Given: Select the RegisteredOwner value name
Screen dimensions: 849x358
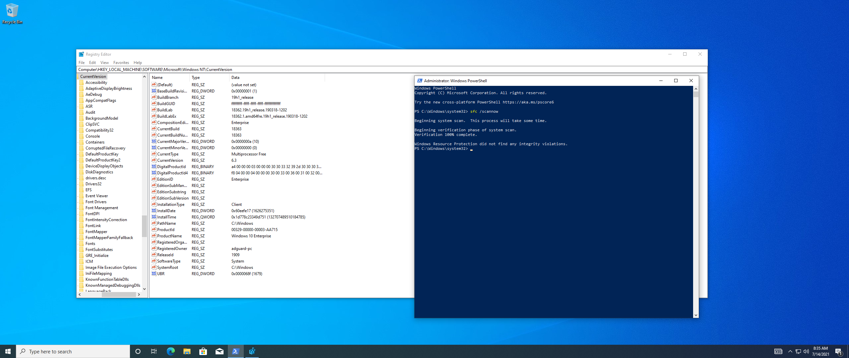Looking at the screenshot, I should click(x=172, y=249).
